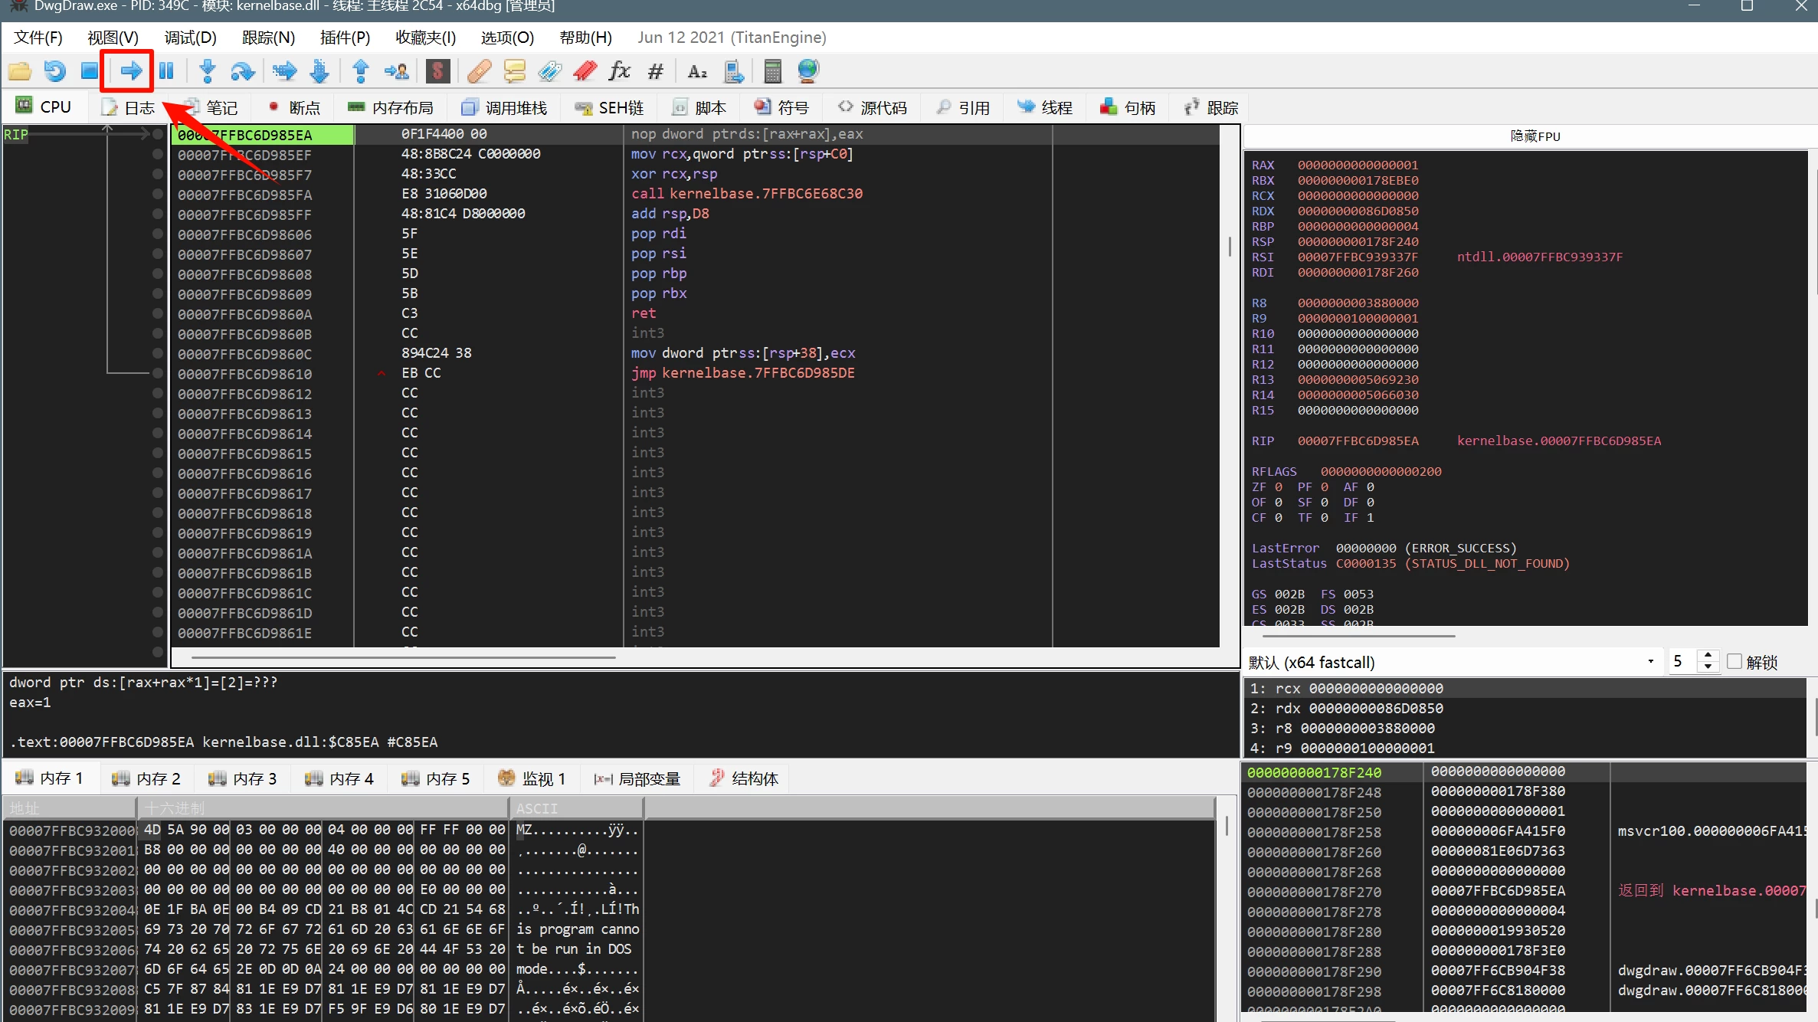Restart debugging with the restart icon
This screenshot has height=1022, width=1818.
coord(54,71)
